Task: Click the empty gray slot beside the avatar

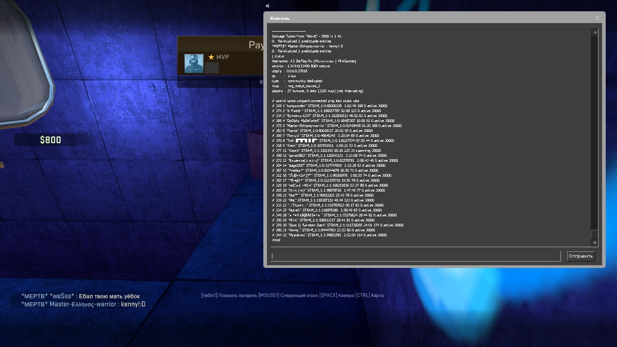Action: 211,68
